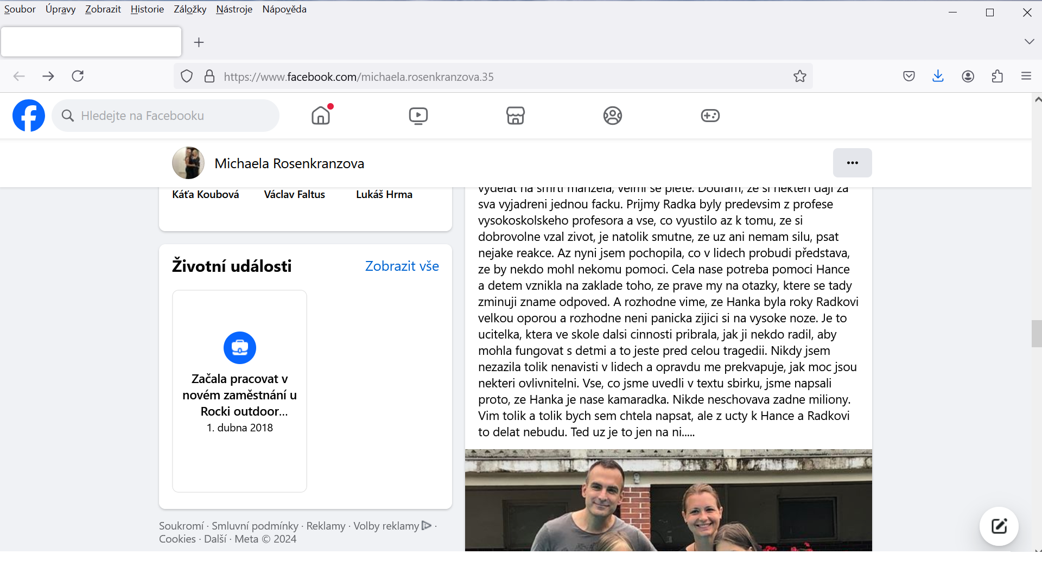Open the Rocki outdoor job life event card
The width and height of the screenshot is (1042, 586).
(x=239, y=391)
